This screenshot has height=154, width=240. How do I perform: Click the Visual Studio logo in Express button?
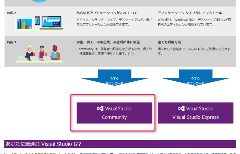(x=182, y=108)
